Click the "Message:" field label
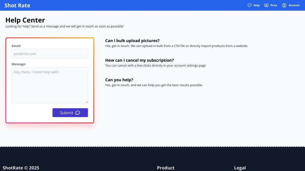Screen dimensions: 305x171 tap(19, 64)
